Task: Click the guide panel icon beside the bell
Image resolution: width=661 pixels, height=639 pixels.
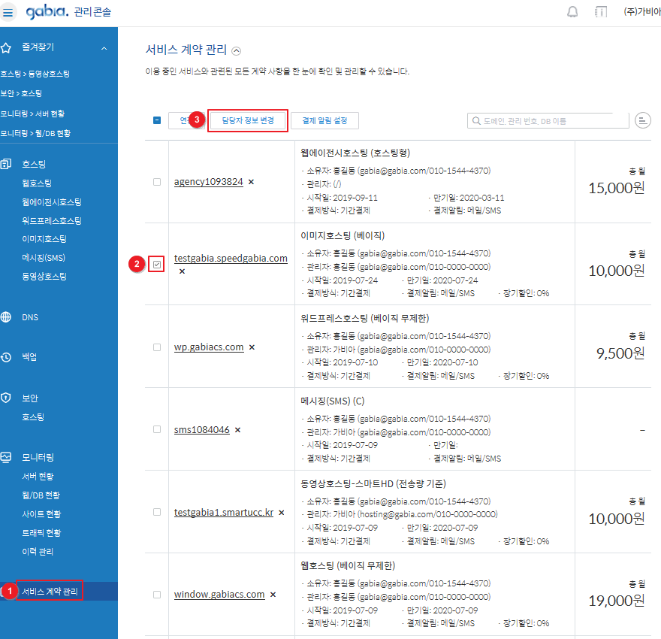Action: [x=601, y=12]
